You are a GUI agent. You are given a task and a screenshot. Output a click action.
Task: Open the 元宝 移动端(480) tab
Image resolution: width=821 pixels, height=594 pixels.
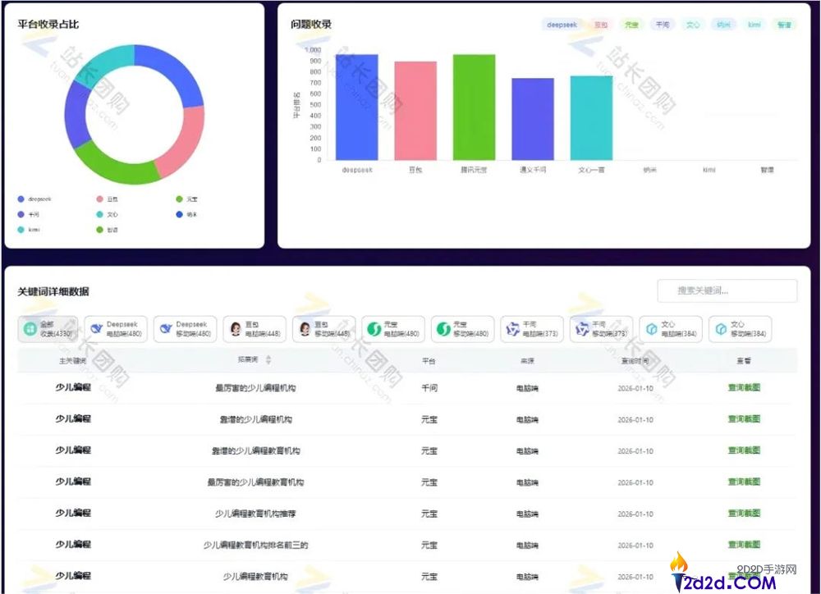point(463,329)
